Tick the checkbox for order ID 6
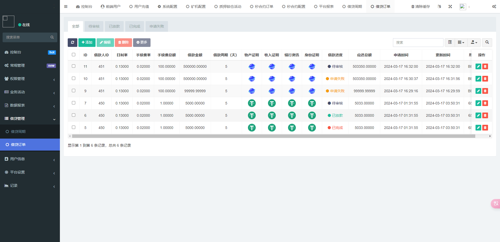The height and width of the screenshot is (242, 500). (x=73, y=115)
